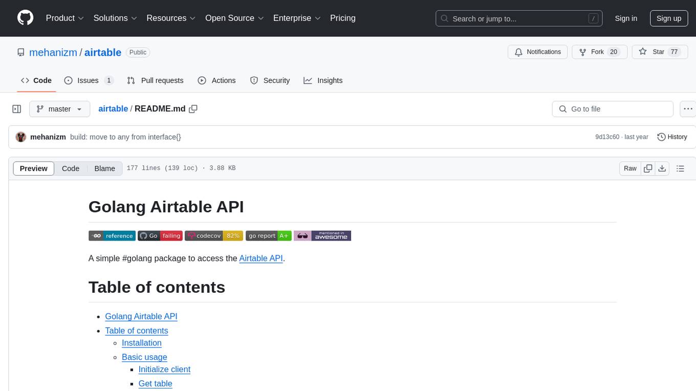This screenshot has height=391, width=696.
Task: Open the more file actions menu
Action: click(688, 109)
